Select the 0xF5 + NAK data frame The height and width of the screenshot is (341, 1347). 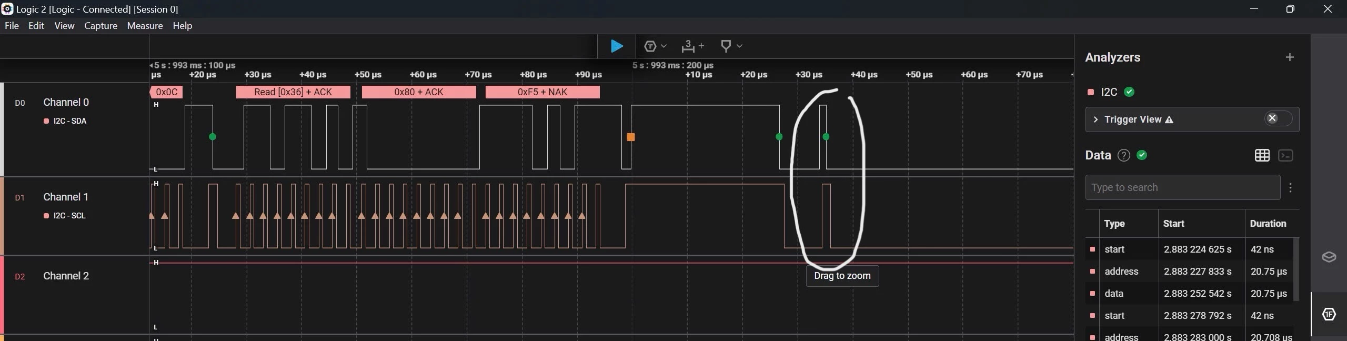542,92
